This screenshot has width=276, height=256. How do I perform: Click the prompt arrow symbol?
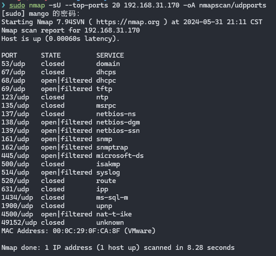pos(4,5)
